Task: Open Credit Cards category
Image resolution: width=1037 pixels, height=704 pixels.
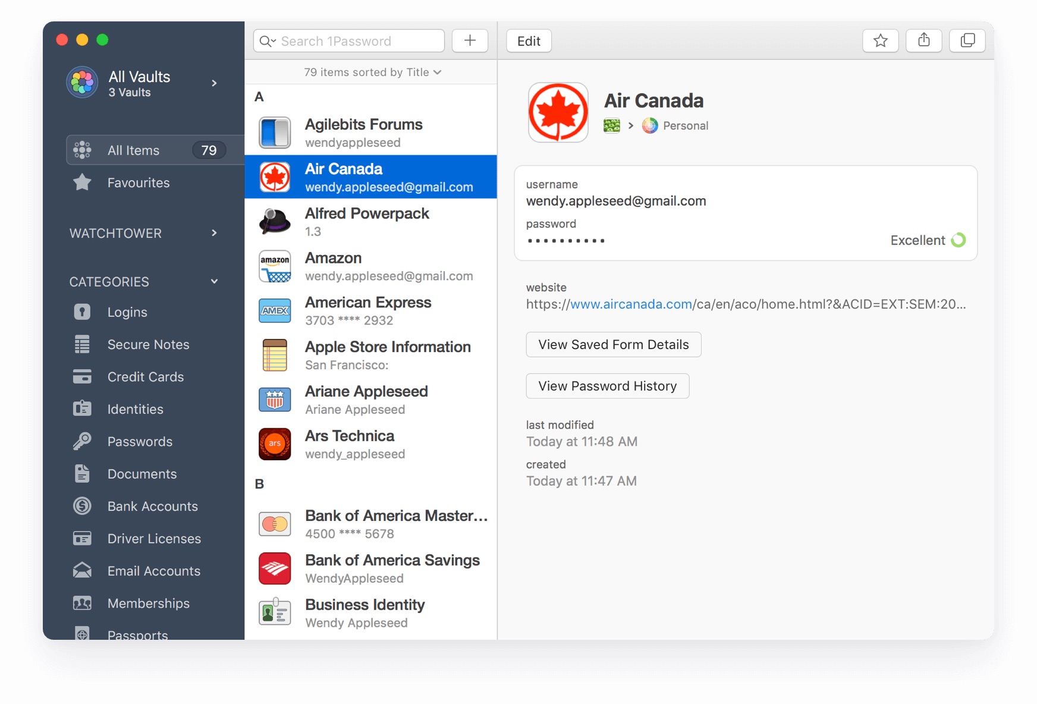Action: point(145,377)
